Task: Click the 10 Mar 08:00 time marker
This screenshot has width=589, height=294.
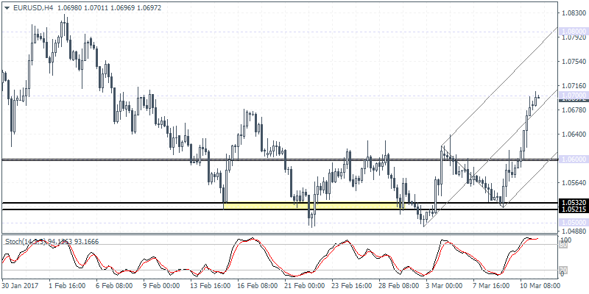Action: pyautogui.click(x=540, y=285)
